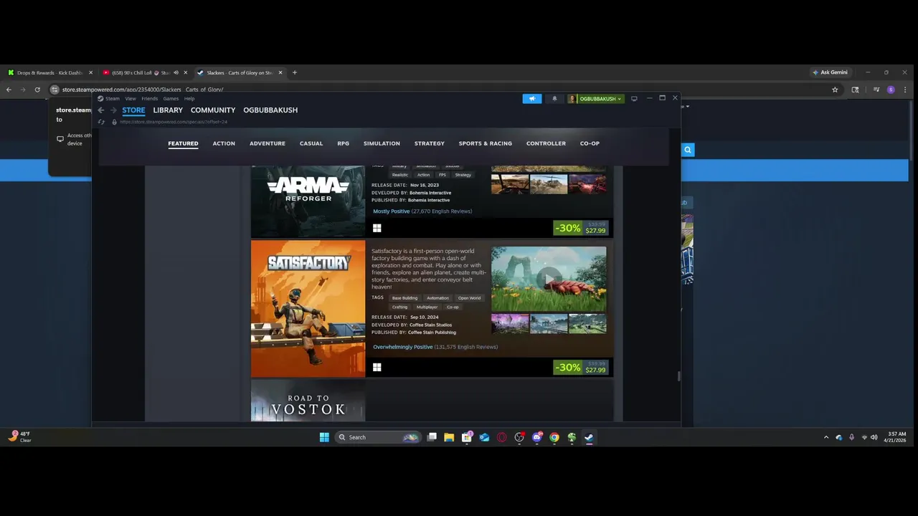Open Google Chrome from the taskbar
Screen dimensions: 918x516
[554, 437]
